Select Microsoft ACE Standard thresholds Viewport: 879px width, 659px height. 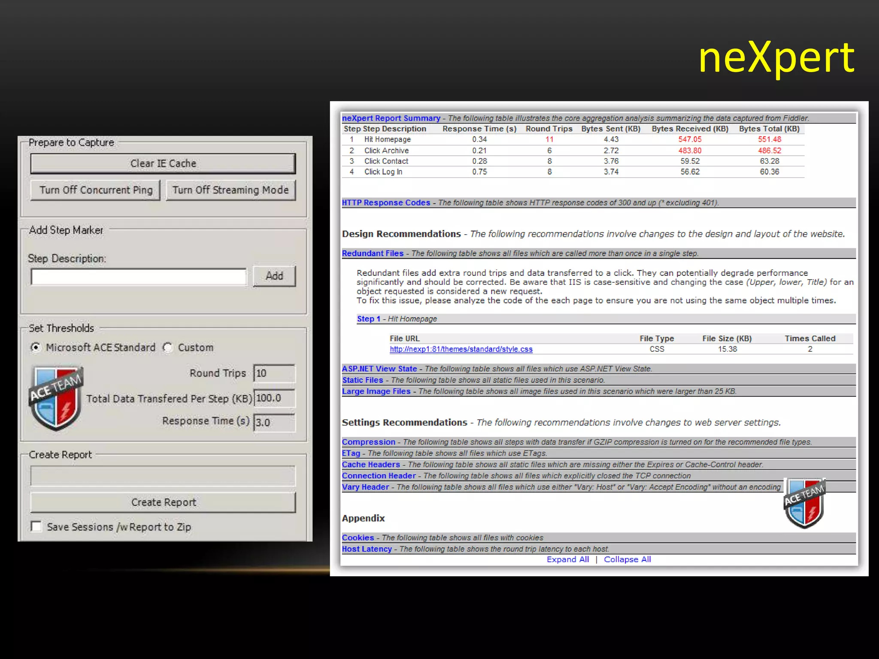point(93,348)
